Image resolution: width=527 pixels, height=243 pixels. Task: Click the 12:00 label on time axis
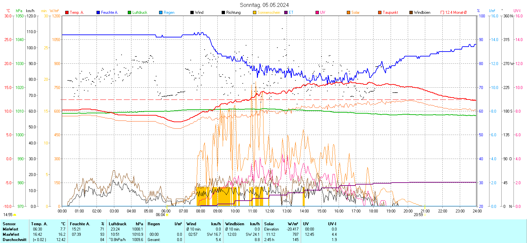pyautogui.click(x=269, y=211)
